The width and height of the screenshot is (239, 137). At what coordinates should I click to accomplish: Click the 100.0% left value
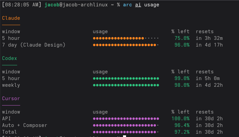point(181,119)
